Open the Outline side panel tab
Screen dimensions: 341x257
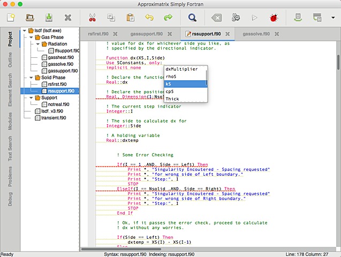pyautogui.click(x=10, y=59)
